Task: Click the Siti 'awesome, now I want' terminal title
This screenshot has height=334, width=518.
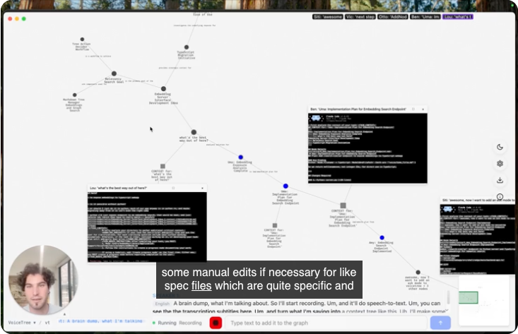Action: [478, 201]
